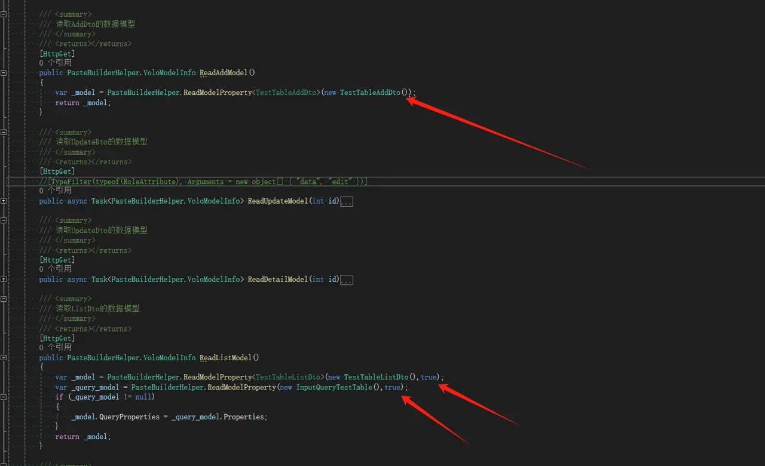Click the comment text 读取ListDto的数据模型
Screen dimensions: 765x466
97,309
